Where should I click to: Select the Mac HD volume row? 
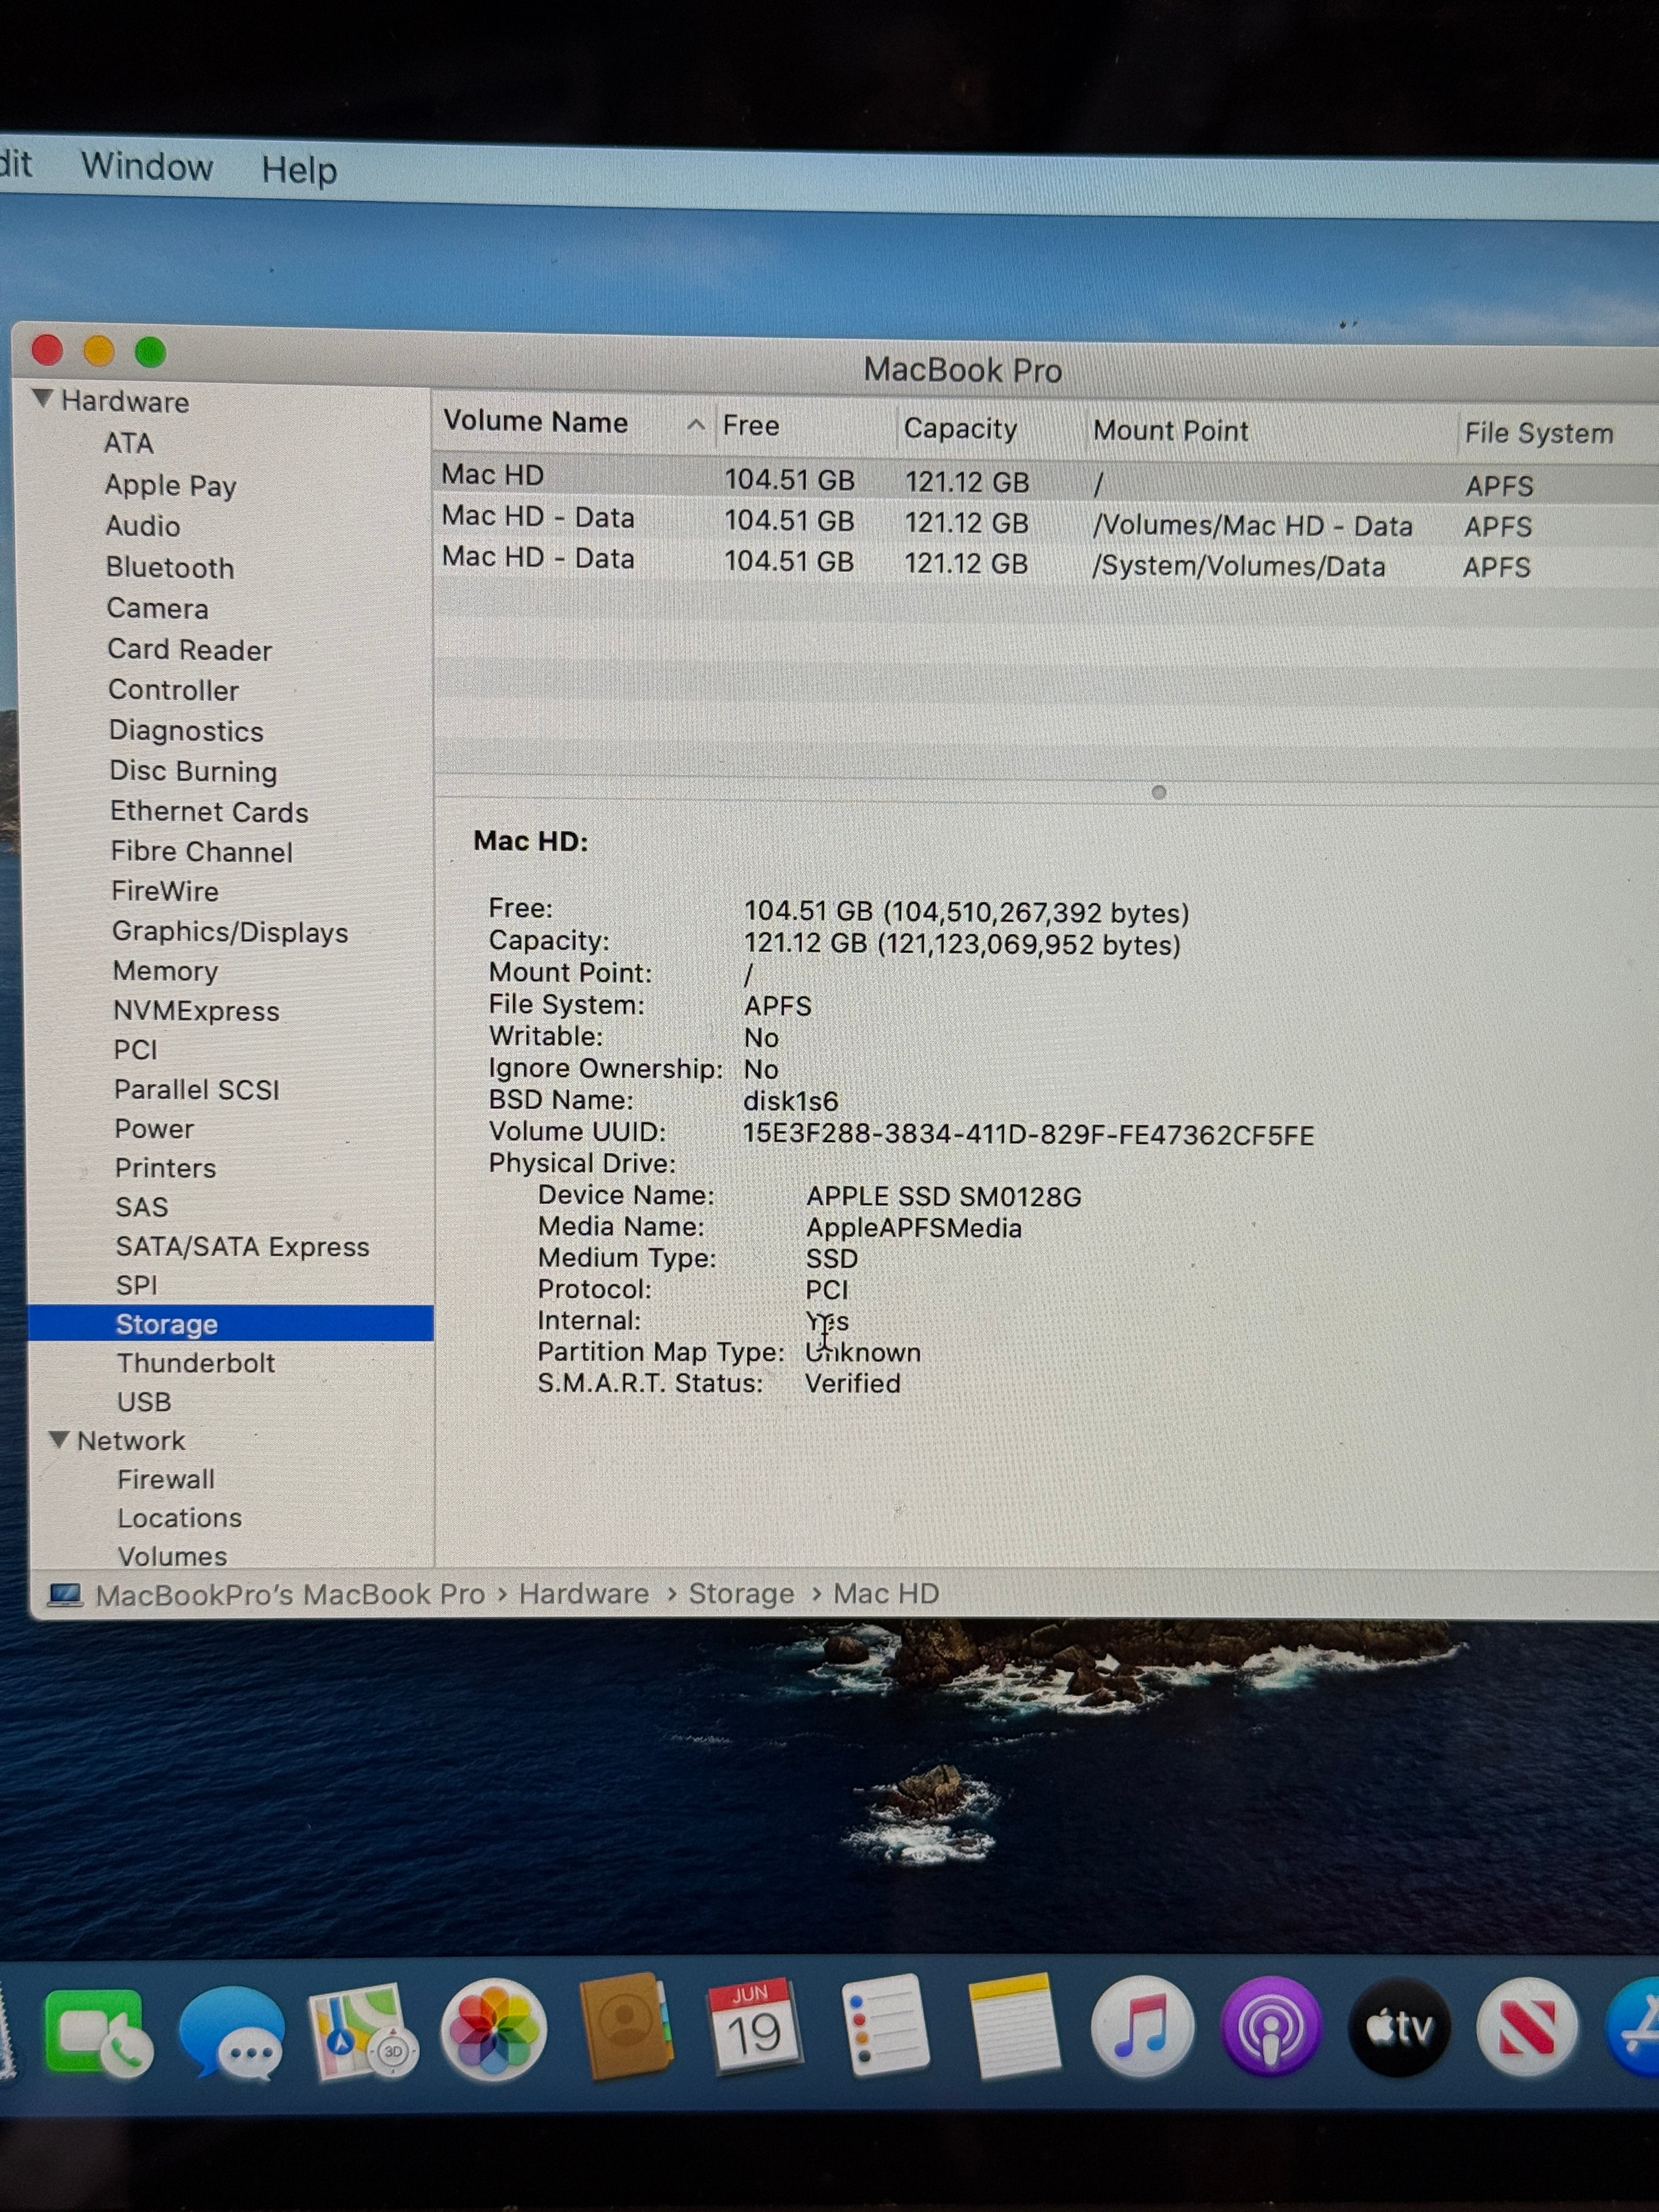pos(1046,480)
